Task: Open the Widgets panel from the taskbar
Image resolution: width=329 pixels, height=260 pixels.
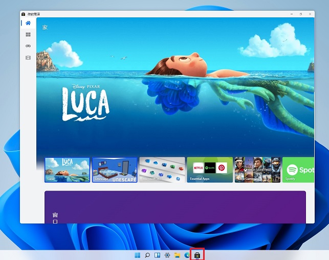Action: tap(157, 255)
